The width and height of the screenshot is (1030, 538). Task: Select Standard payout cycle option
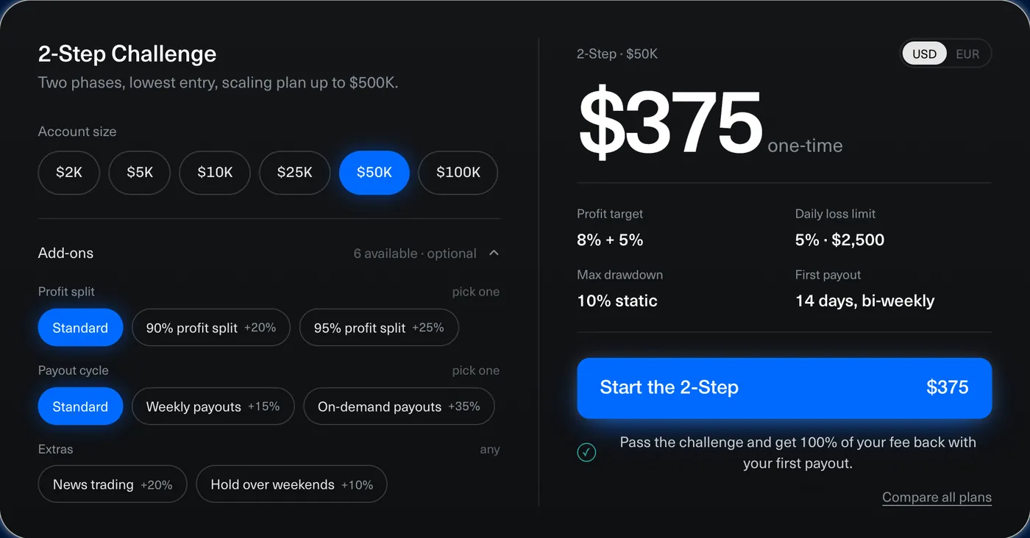click(80, 406)
